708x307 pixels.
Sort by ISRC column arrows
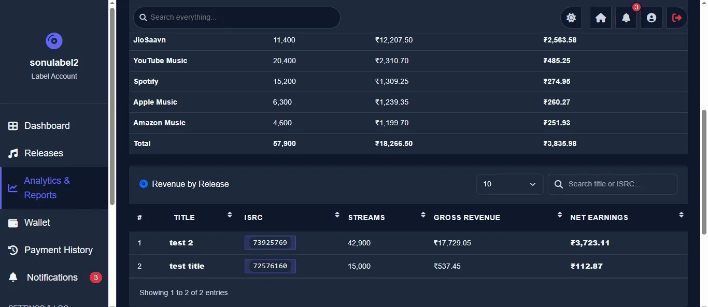tap(337, 214)
